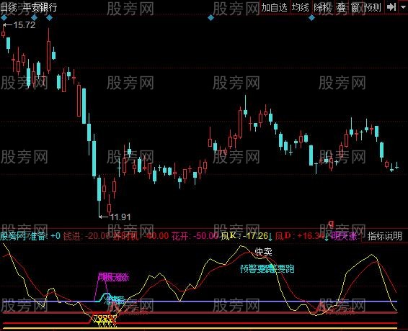408x331 pixels.
Task: Click the 预测 forecast button
Action: point(373,7)
